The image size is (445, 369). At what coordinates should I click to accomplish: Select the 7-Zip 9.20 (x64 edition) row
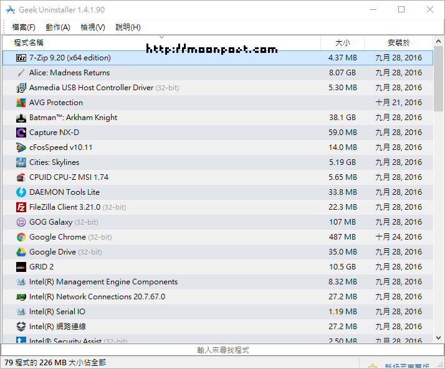(218, 58)
